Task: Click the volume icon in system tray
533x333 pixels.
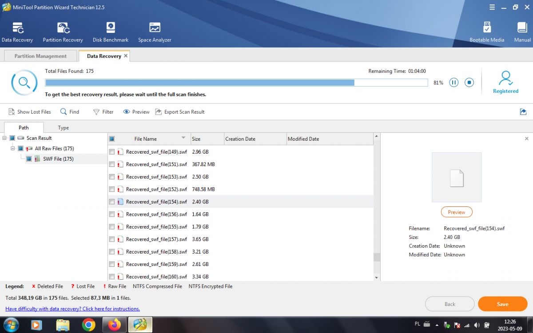Action: click(477, 325)
